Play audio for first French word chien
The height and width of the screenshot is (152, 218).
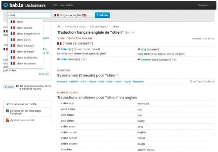[x=59, y=49]
